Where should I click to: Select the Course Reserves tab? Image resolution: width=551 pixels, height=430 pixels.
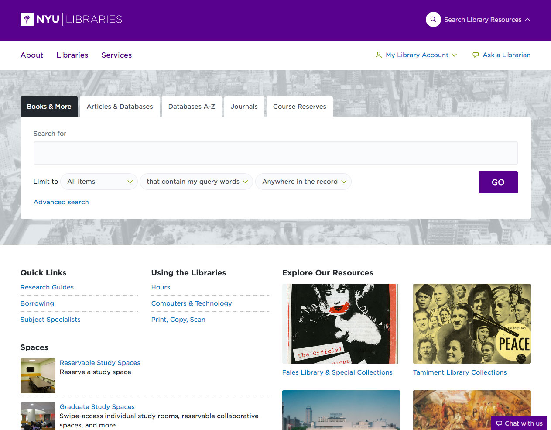[299, 107]
